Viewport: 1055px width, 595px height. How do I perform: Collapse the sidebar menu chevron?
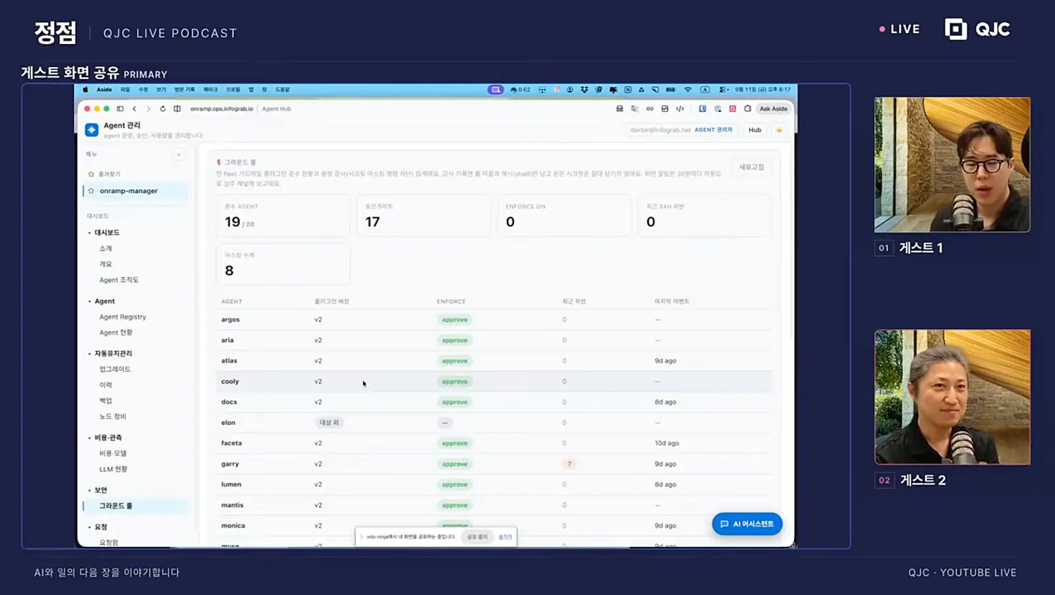179,155
